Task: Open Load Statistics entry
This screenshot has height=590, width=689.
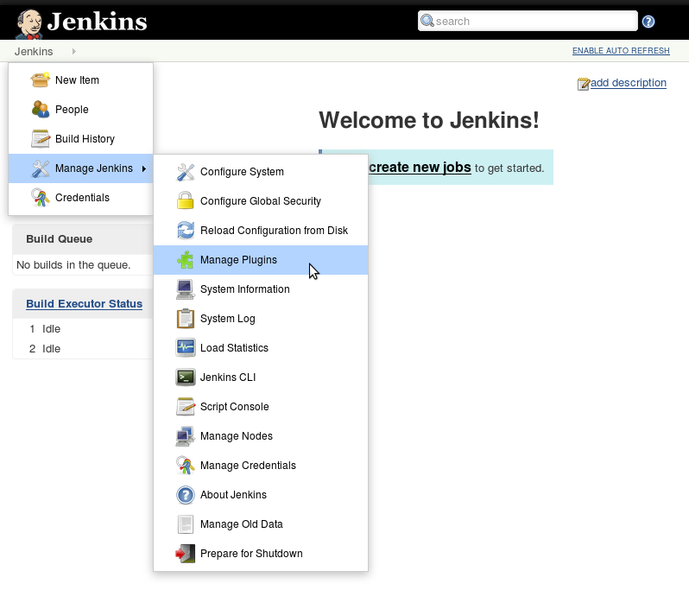Action: click(x=261, y=348)
